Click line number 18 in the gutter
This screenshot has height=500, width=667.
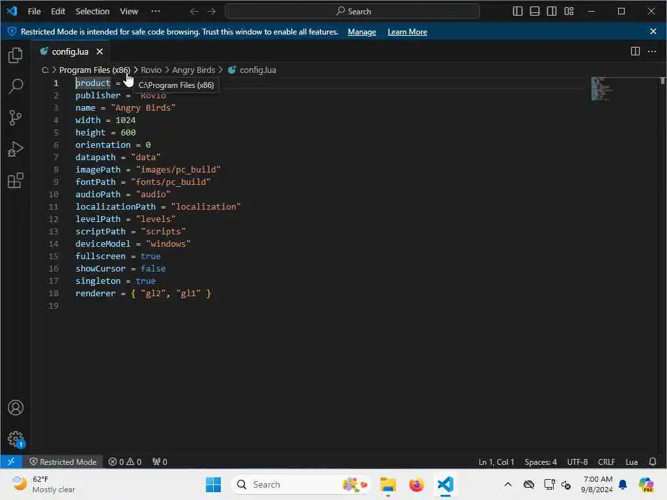click(x=53, y=293)
